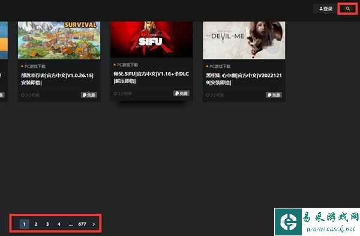
Task: Open the Survival game cover thumbnail
Action: click(59, 40)
